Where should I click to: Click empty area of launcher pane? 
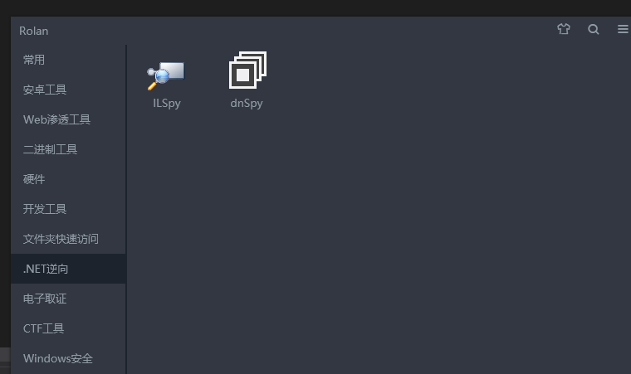379,241
